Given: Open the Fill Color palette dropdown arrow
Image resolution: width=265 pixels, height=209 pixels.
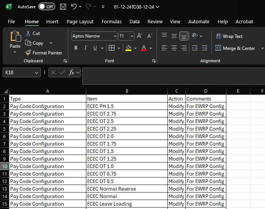Looking at the screenshot, I should click(x=136, y=48).
